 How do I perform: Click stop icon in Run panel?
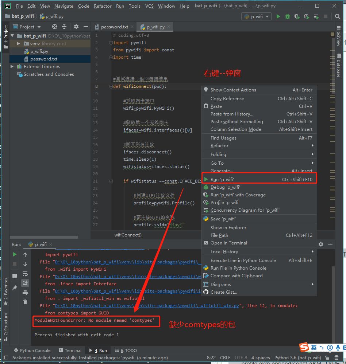15,264
